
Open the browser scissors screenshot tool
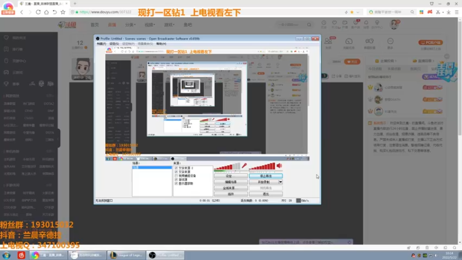(438, 12)
